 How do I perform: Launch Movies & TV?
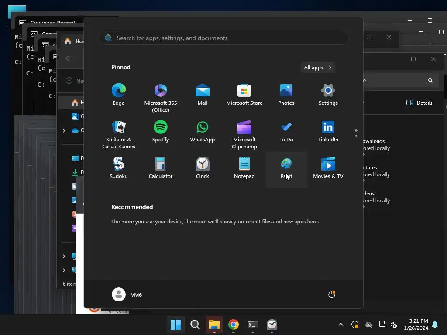328,168
